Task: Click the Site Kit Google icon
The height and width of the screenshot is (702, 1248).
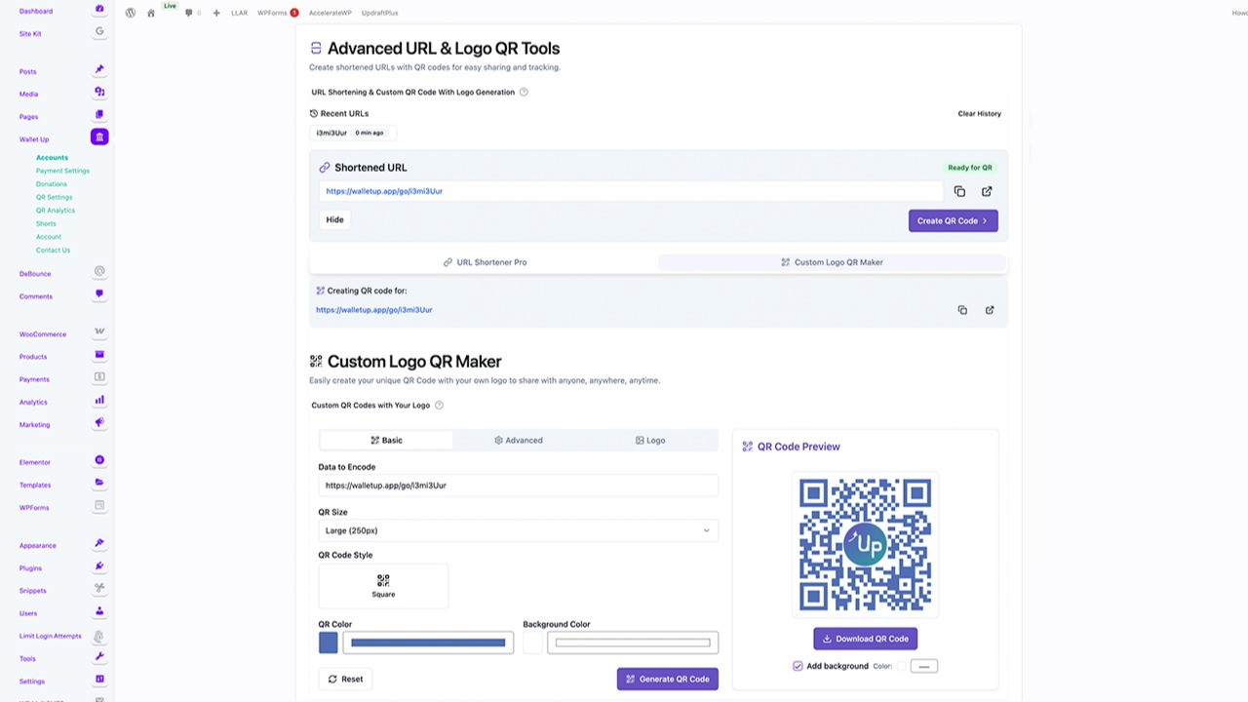Action: tap(99, 31)
